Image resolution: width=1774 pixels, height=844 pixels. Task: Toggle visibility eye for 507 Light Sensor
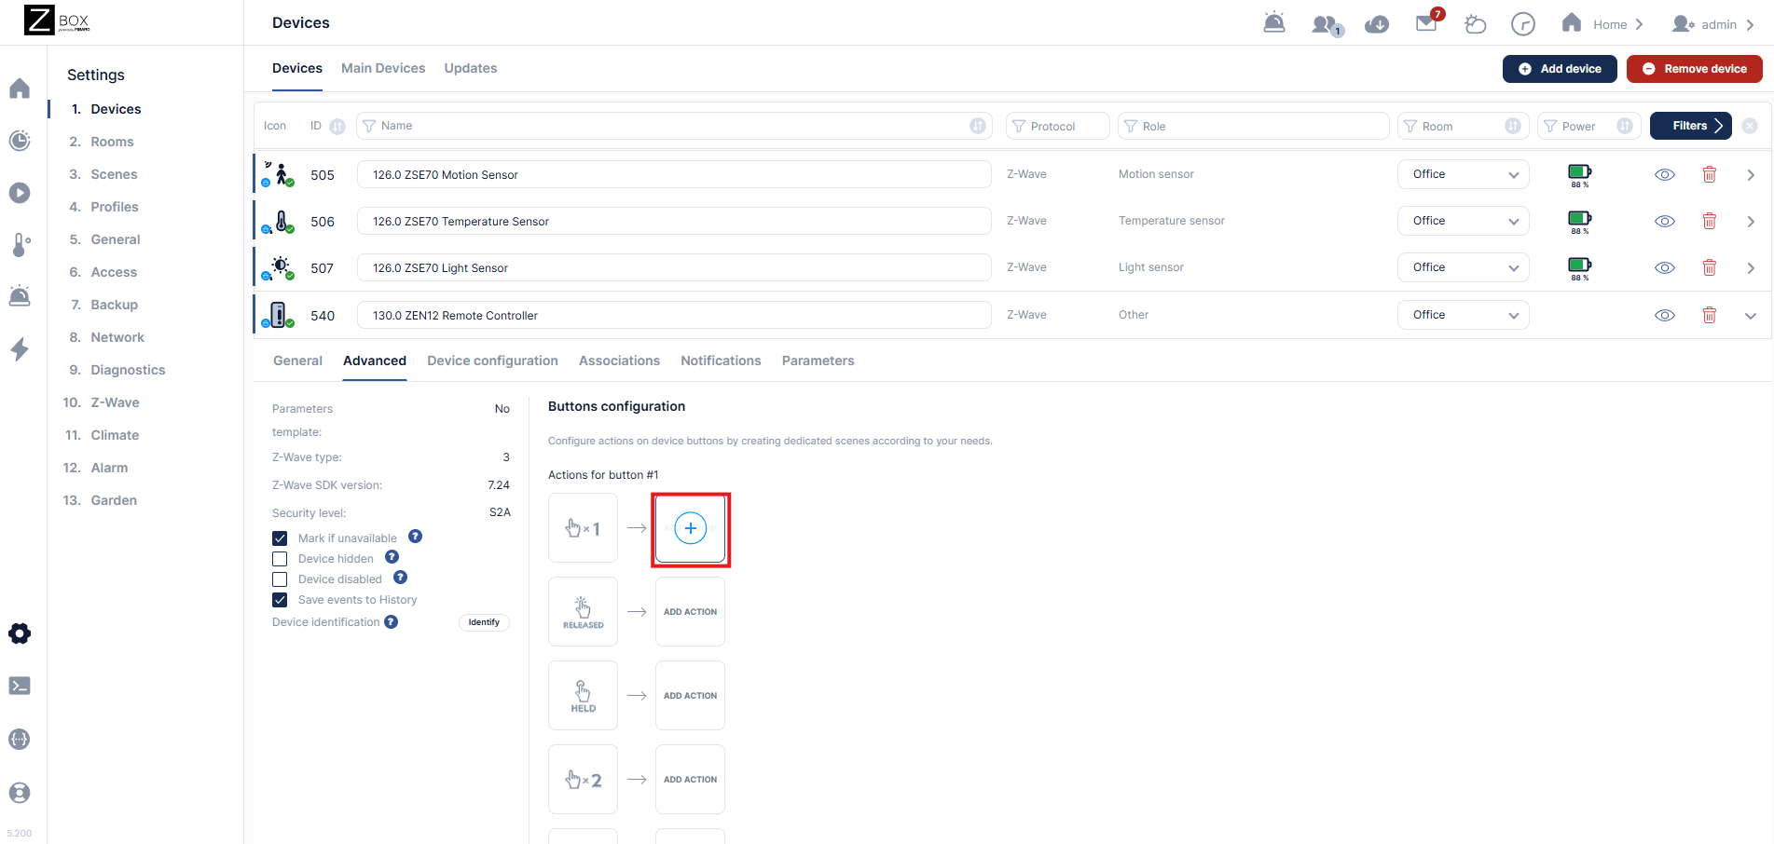[1665, 267]
